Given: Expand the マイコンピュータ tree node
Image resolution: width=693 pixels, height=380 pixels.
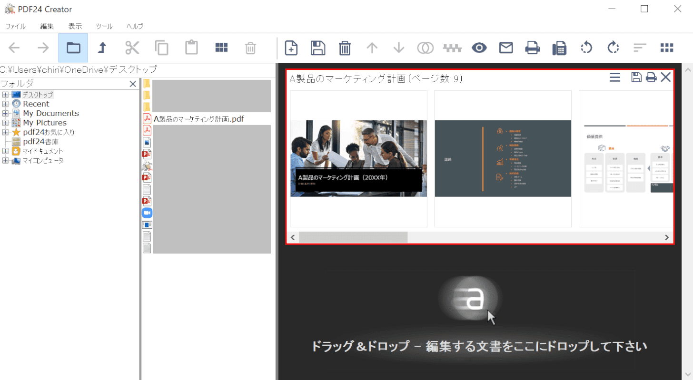Looking at the screenshot, I should tap(5, 161).
